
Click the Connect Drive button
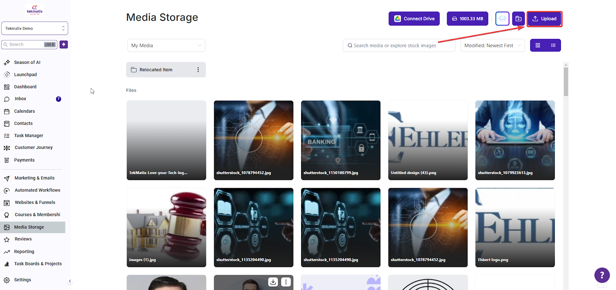tap(414, 18)
